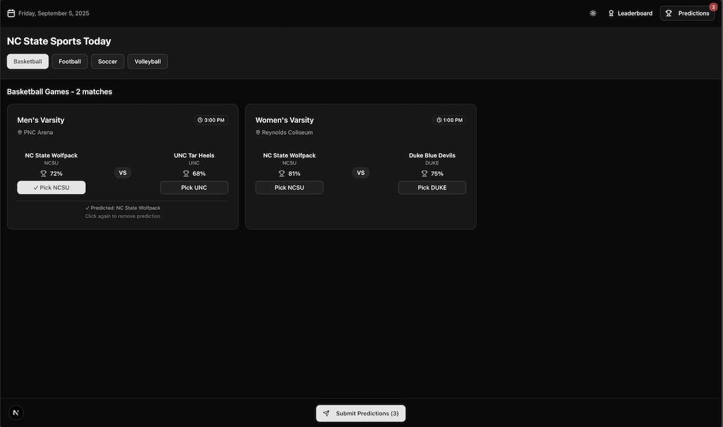Deselect the checked Pick NCSU prediction
The image size is (723, 427).
click(51, 188)
